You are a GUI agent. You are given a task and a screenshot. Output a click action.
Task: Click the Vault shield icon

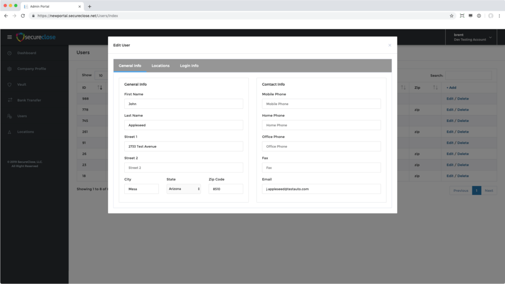9,84
